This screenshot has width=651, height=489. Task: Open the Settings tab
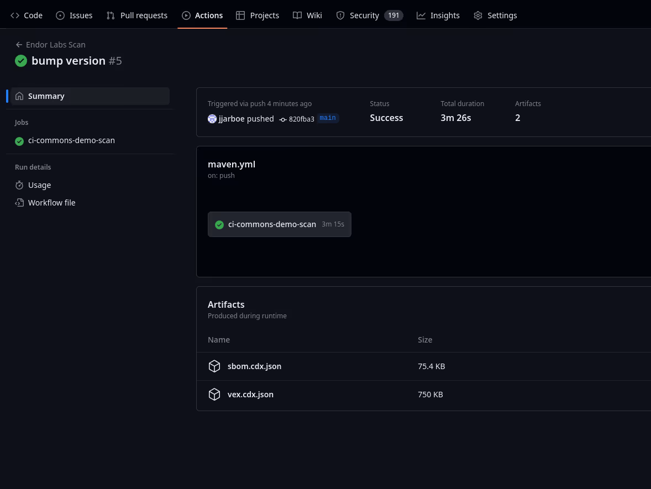pos(495,15)
